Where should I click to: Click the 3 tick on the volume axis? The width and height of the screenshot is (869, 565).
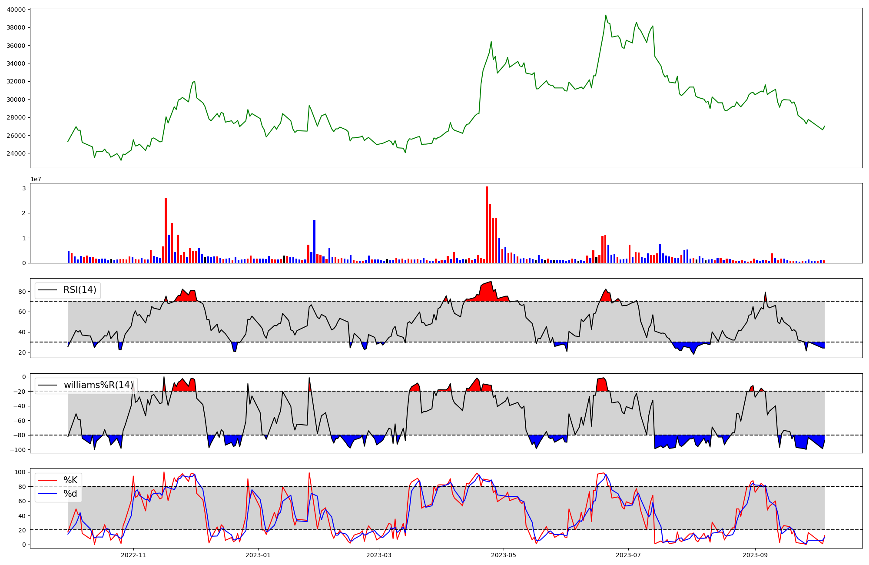(24, 188)
